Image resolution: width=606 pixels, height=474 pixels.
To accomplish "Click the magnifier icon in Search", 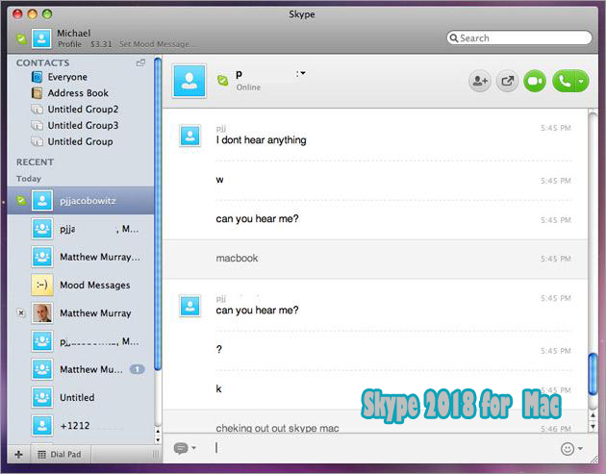I will coord(454,37).
